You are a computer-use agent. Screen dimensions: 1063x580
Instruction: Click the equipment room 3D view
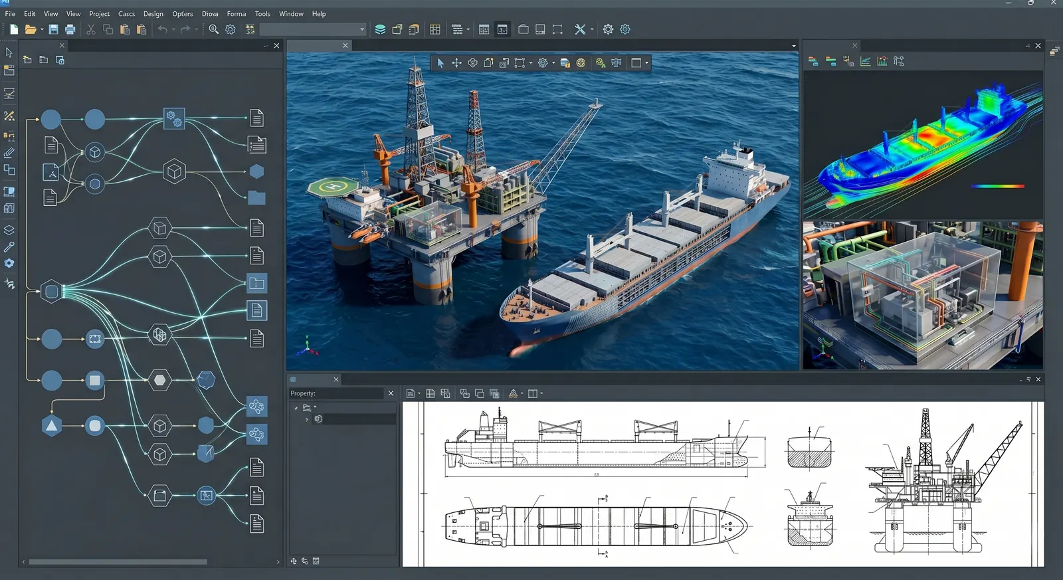point(923,295)
